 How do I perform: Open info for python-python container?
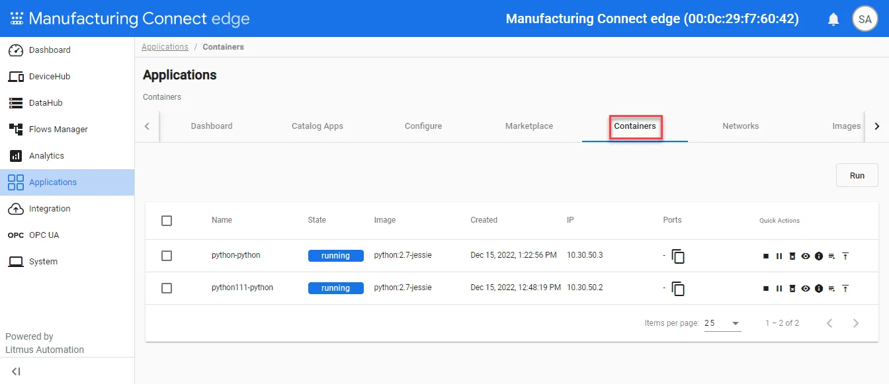pos(819,256)
